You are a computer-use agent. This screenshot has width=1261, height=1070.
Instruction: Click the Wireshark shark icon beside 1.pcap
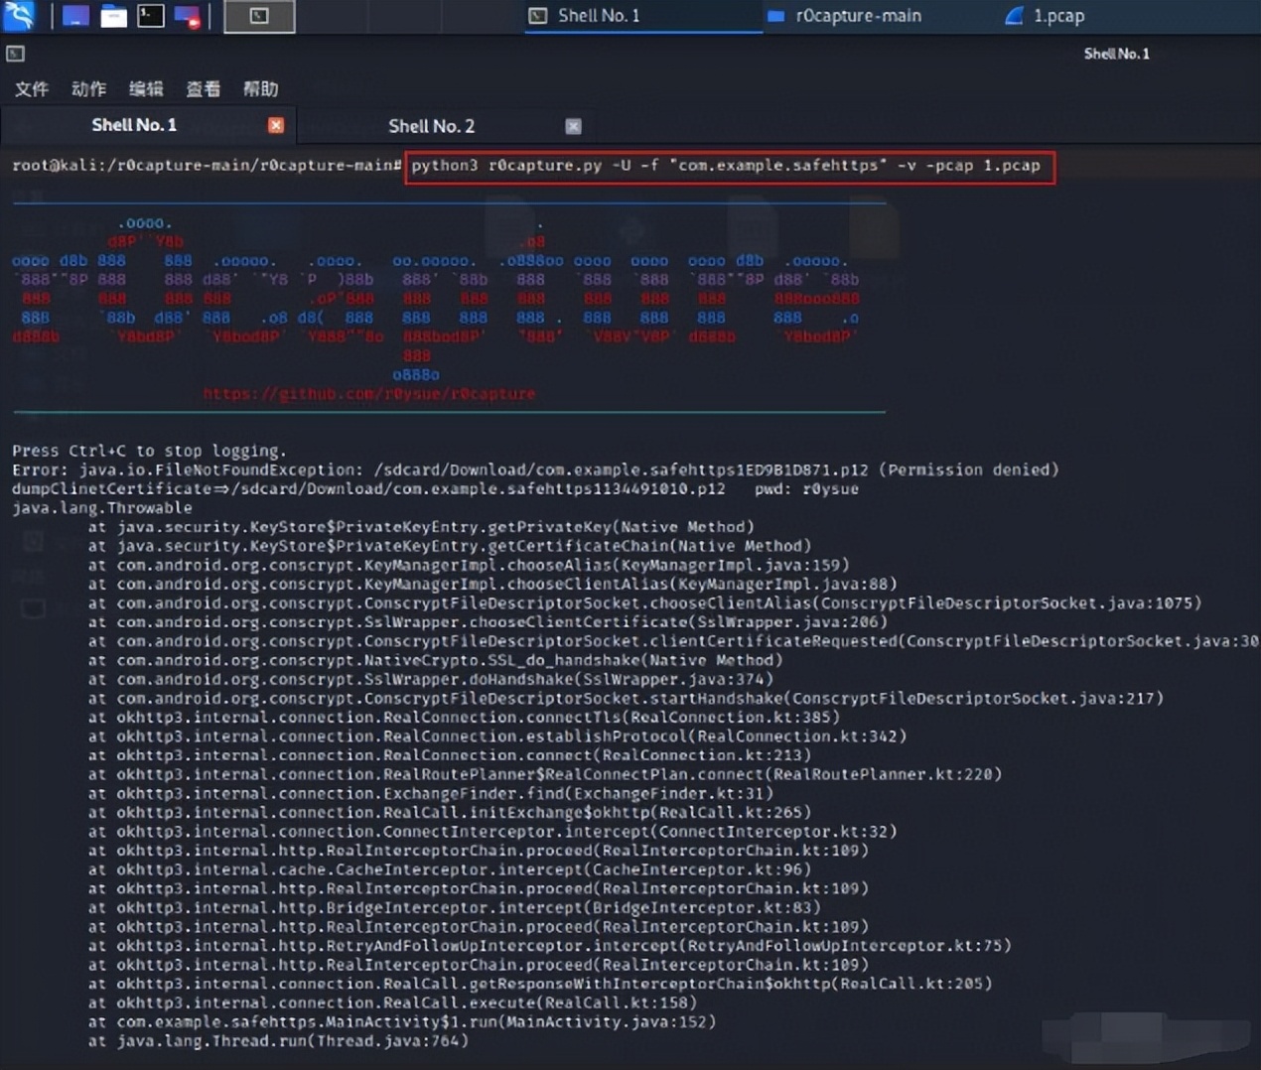point(1014,16)
